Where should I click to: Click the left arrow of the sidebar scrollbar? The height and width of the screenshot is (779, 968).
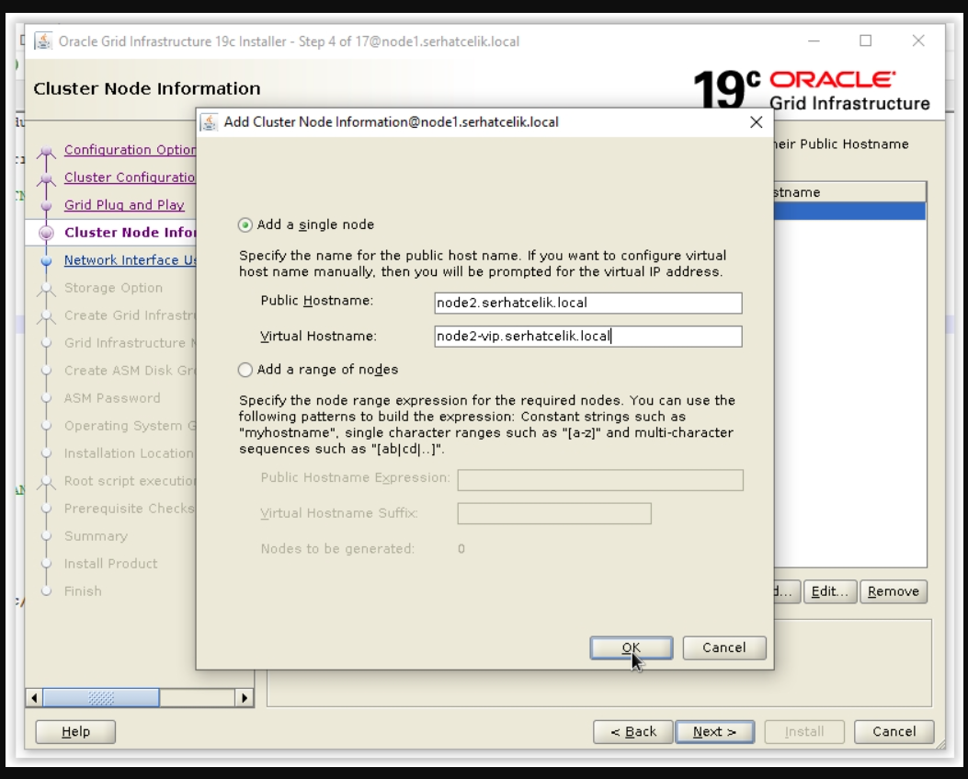[34, 698]
